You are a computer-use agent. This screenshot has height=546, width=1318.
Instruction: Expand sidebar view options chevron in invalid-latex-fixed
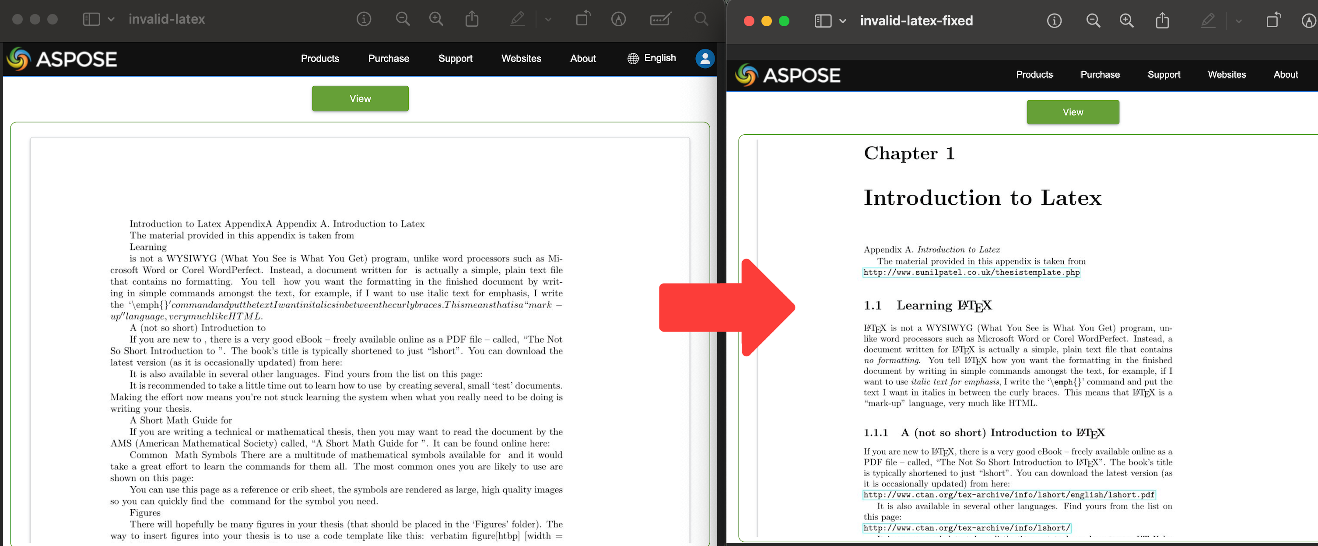(843, 21)
